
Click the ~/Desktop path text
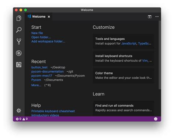[58, 67]
